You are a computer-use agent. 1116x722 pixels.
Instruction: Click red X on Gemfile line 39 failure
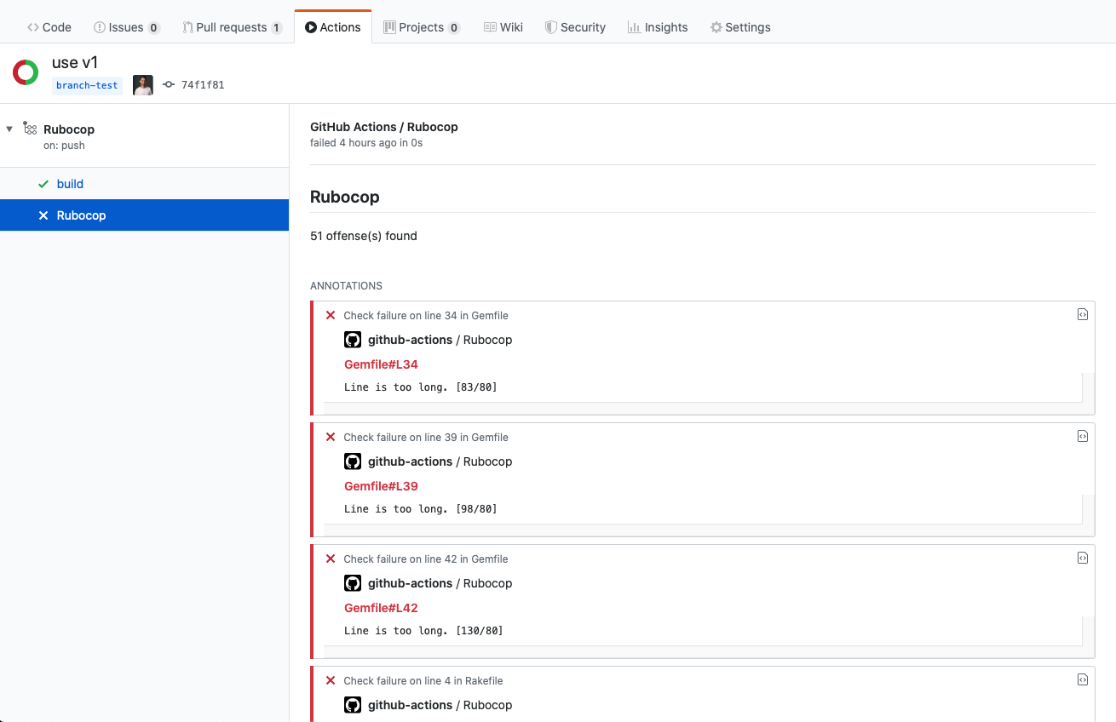331,437
